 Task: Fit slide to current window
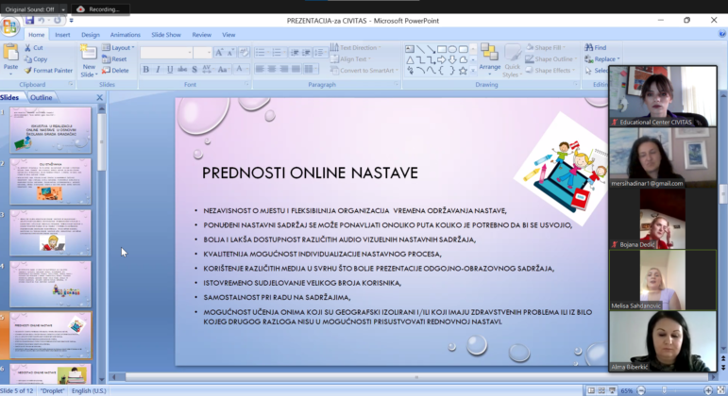(x=721, y=391)
